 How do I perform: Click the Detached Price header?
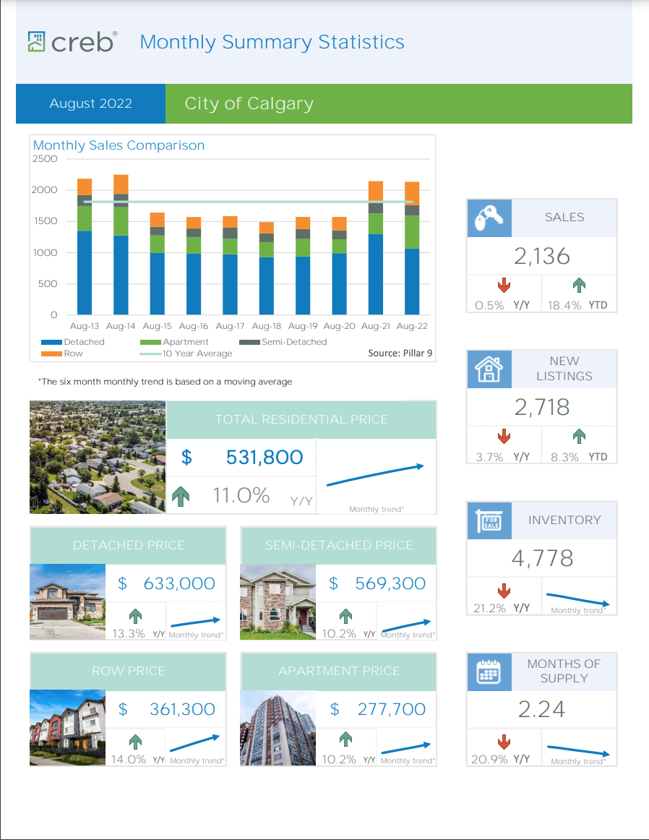(128, 545)
